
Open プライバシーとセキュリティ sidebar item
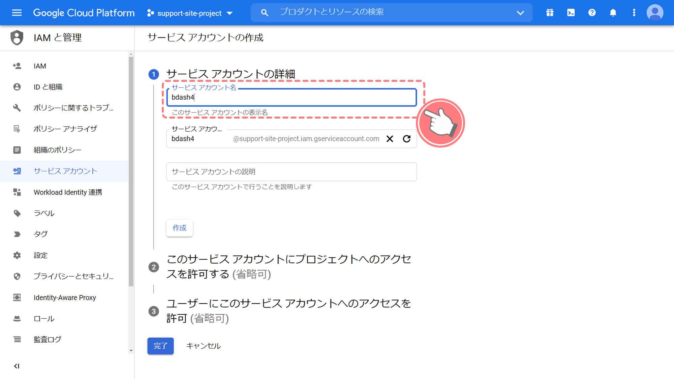pos(64,276)
